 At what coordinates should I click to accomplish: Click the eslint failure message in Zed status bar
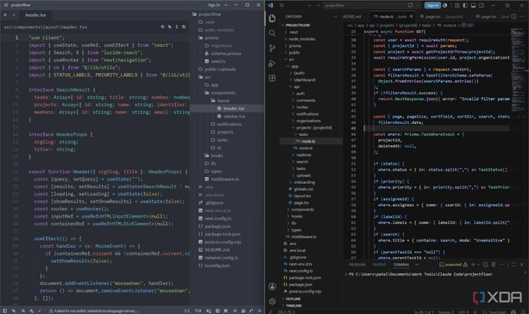tap(94, 311)
